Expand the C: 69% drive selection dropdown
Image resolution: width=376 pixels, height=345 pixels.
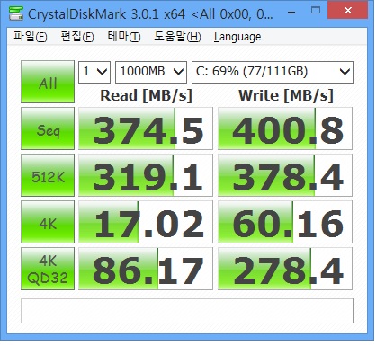pos(273,72)
